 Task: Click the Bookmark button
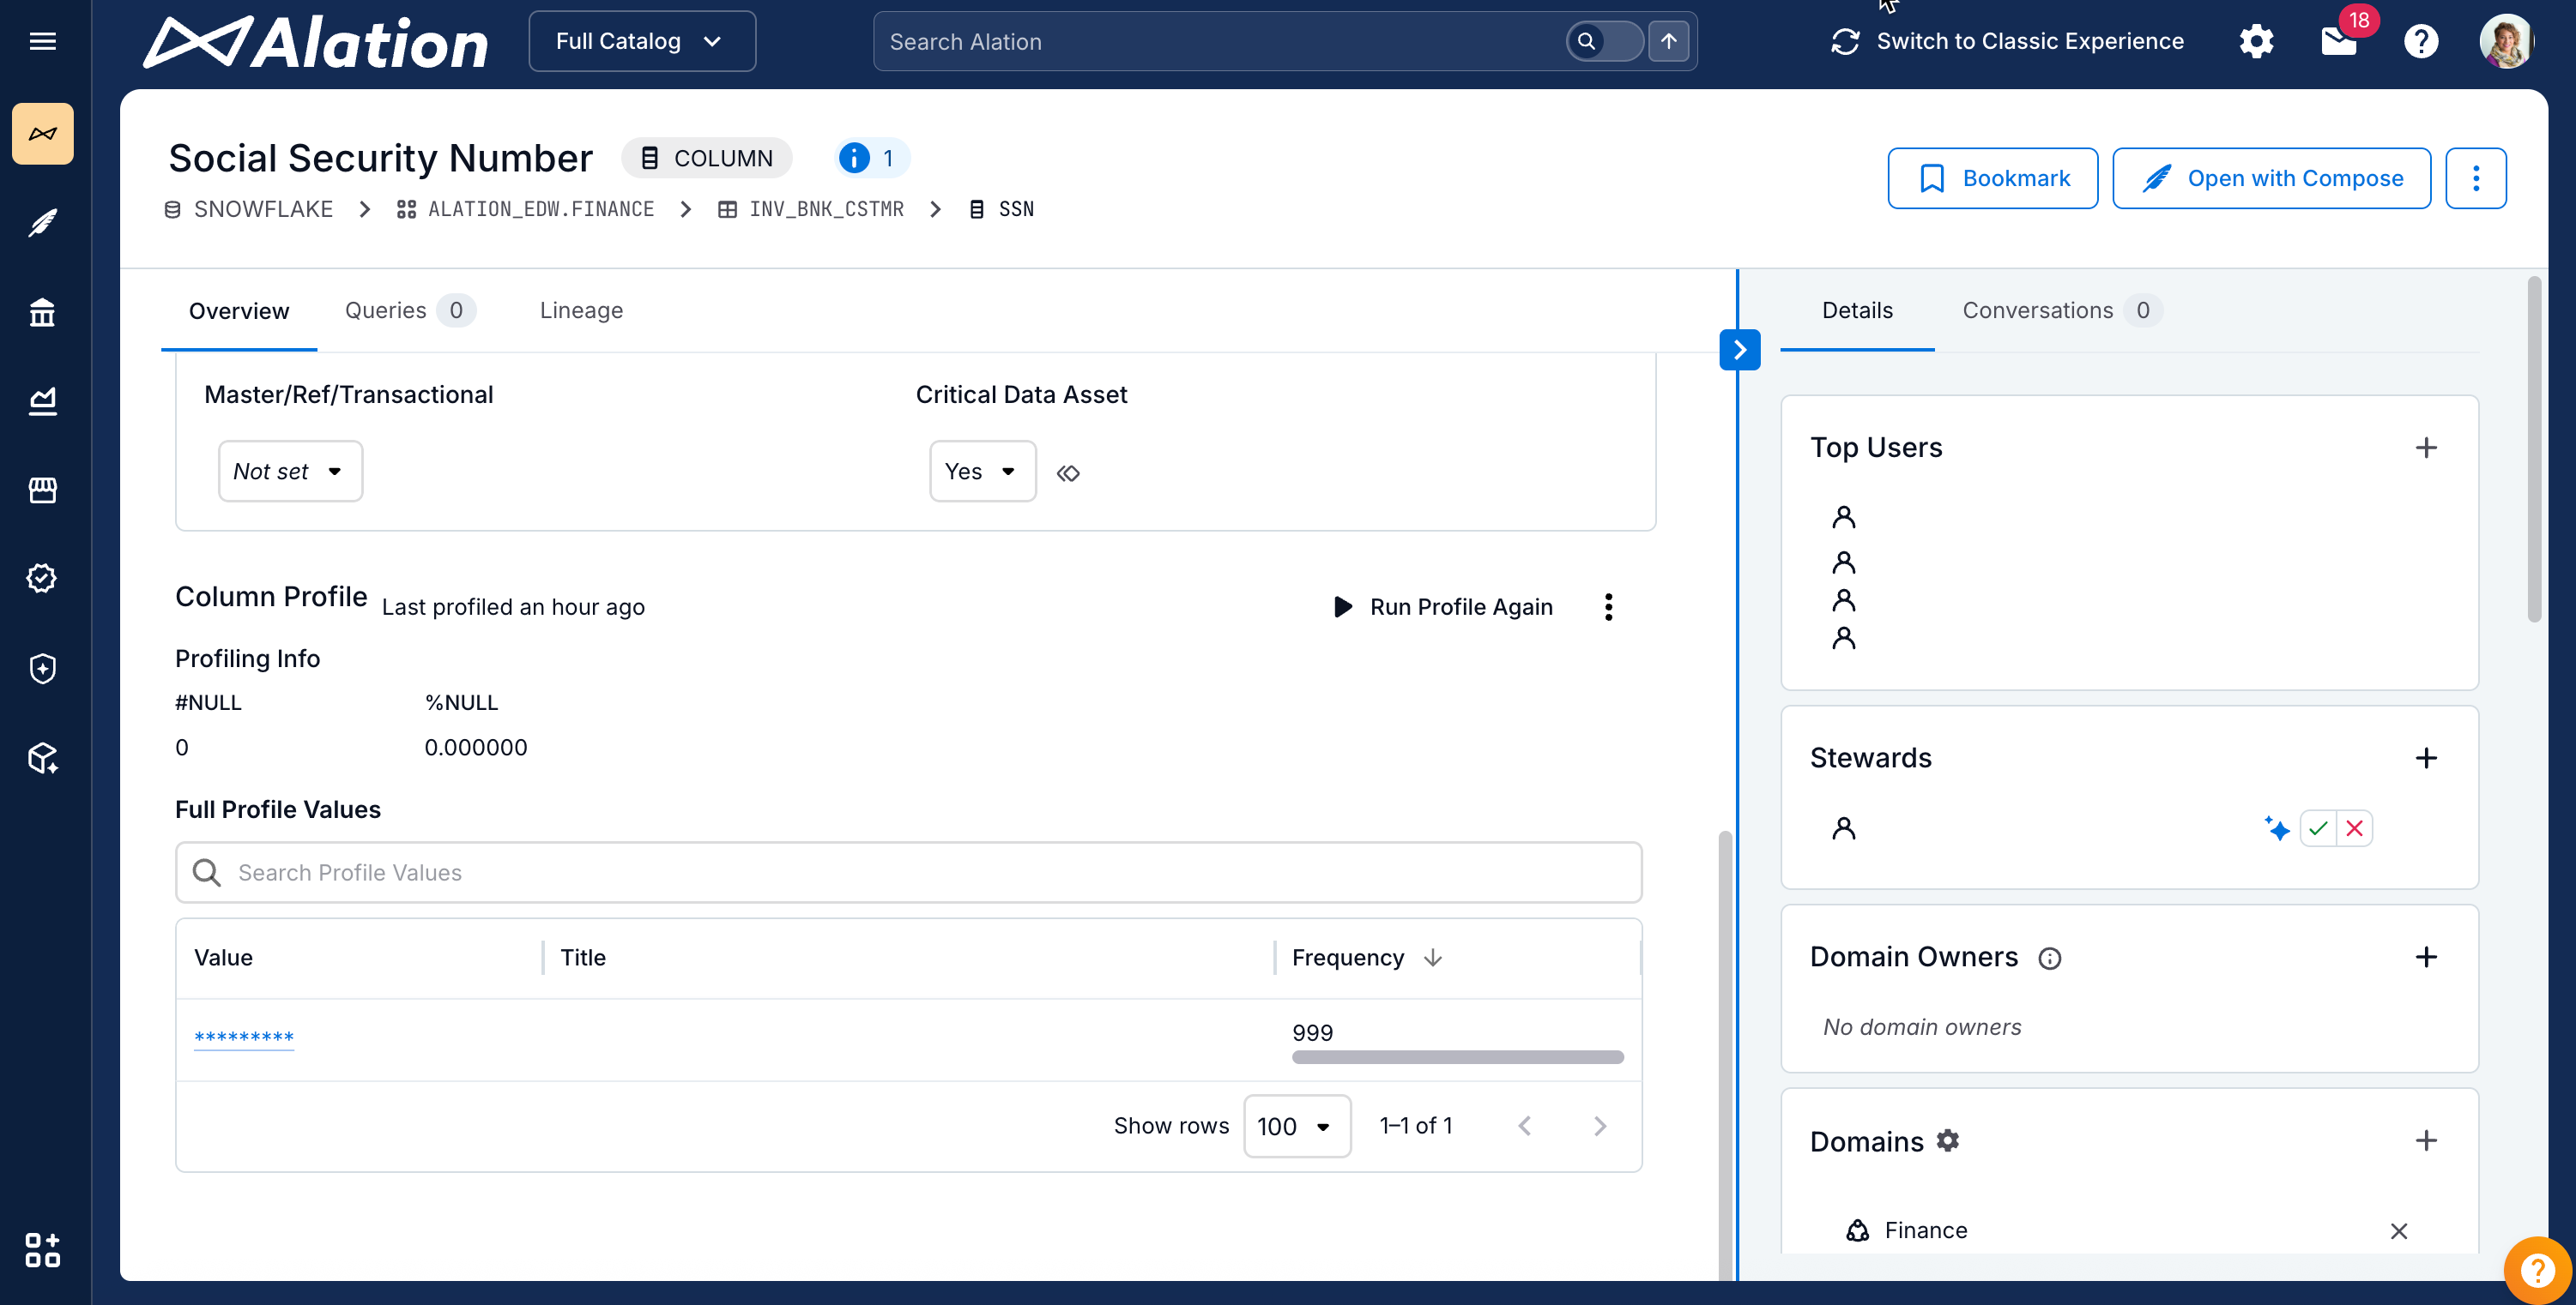[x=1992, y=177]
